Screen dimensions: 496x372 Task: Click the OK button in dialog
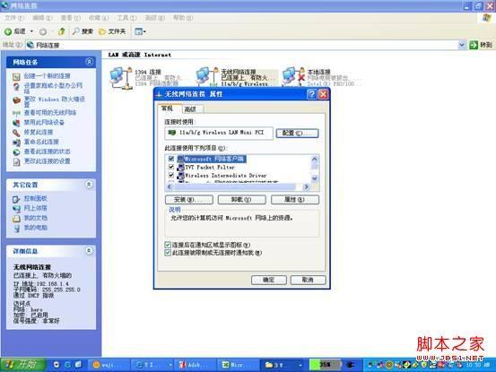point(269,280)
